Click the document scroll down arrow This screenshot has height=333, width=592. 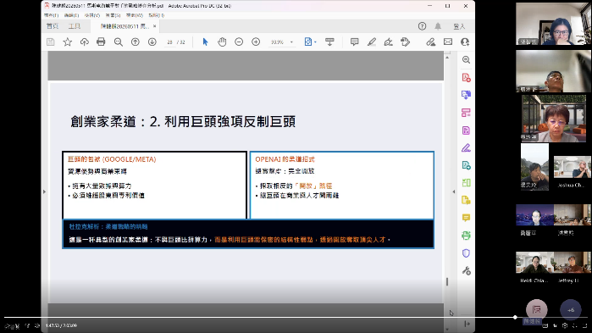(447, 330)
